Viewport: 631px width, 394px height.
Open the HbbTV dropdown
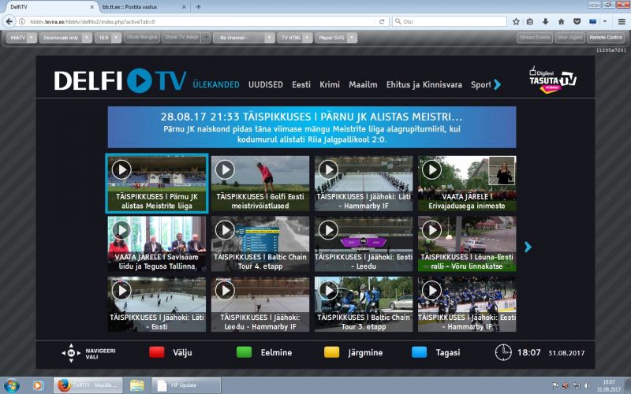[x=22, y=38]
